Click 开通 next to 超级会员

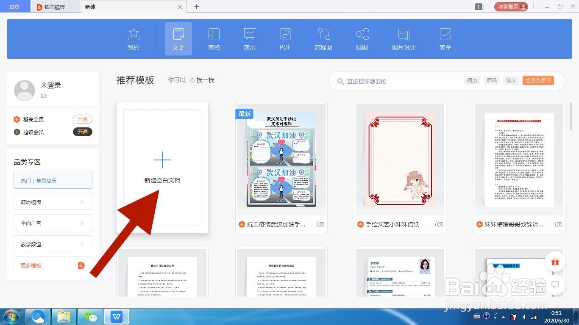click(x=82, y=132)
